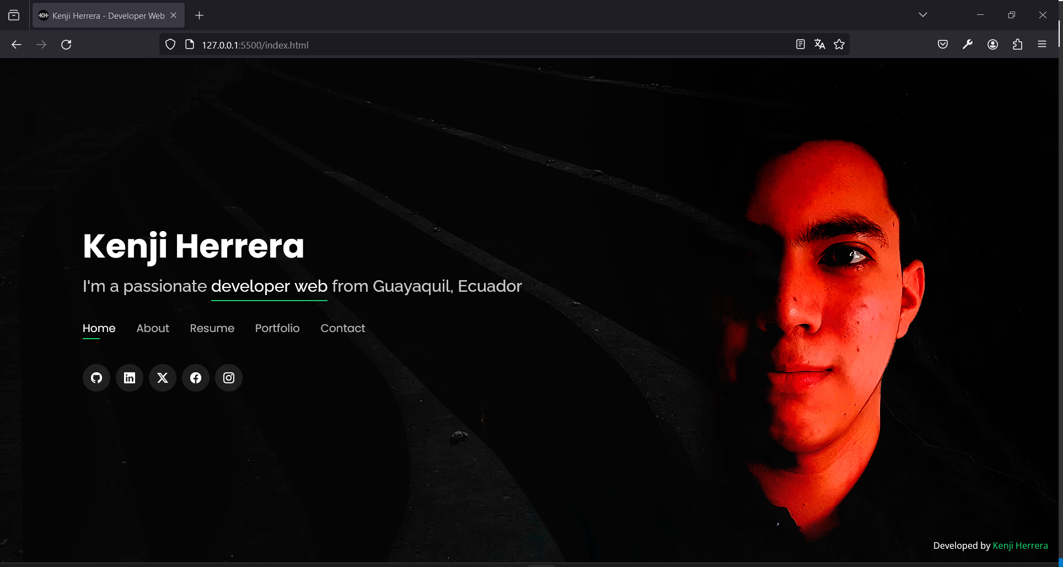Image resolution: width=1063 pixels, height=567 pixels.
Task: Click the translate page icon
Action: click(820, 45)
